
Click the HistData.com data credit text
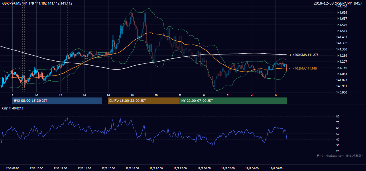340,156
